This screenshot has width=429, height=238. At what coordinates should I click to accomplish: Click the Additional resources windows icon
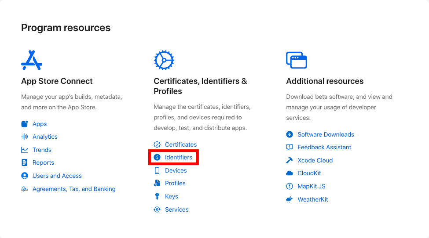pyautogui.click(x=297, y=60)
